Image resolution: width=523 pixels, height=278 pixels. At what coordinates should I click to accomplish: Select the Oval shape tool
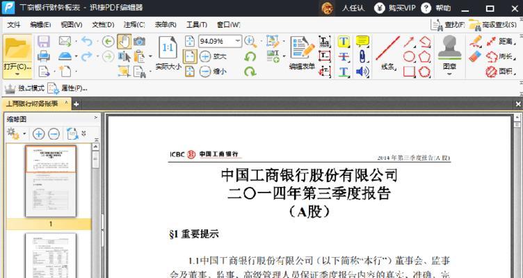point(409,57)
